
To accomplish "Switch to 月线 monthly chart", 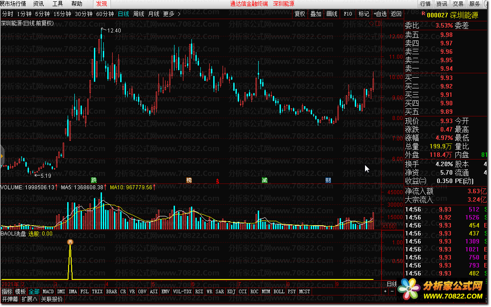I will point(154,14).
